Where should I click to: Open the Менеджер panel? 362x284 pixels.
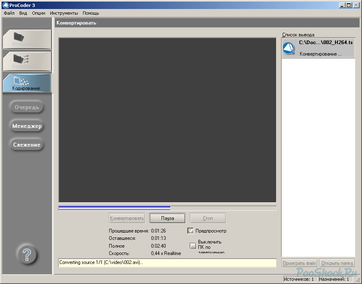click(x=27, y=126)
